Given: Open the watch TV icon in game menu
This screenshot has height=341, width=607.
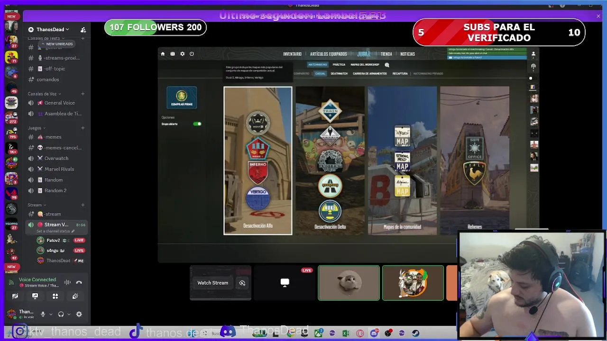Looking at the screenshot, I should coord(173,54).
